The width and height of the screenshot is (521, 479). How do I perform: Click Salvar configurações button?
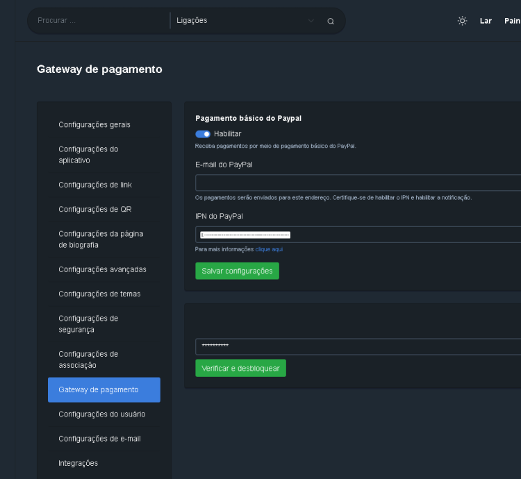pos(237,271)
